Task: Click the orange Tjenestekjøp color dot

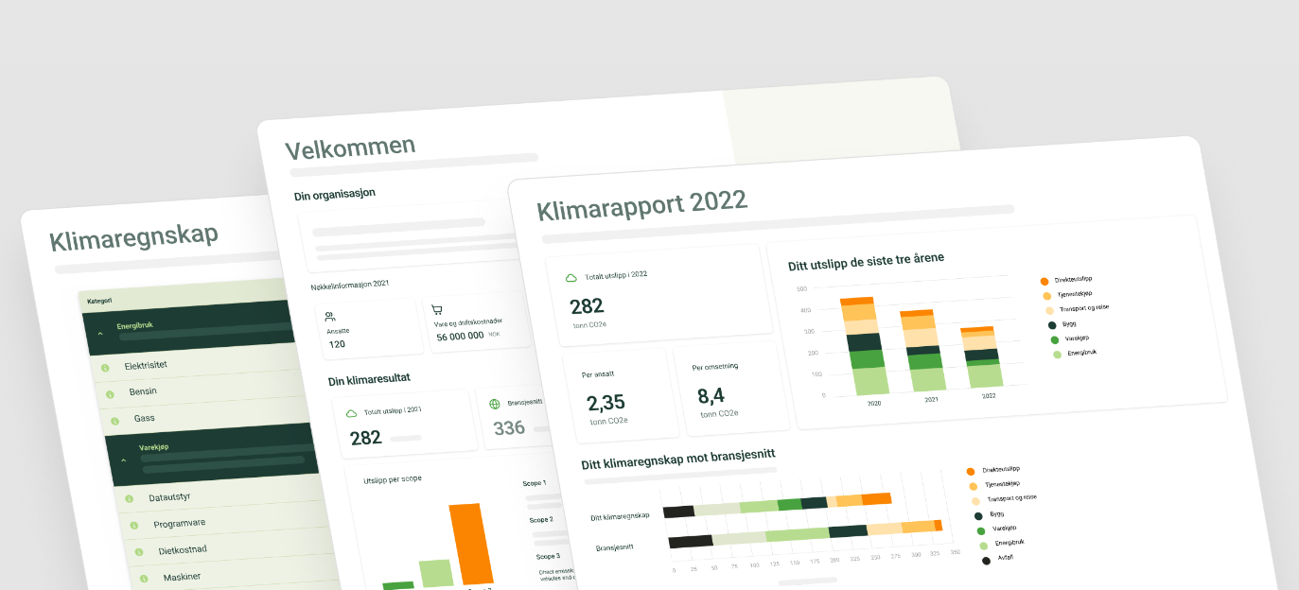Action: 1046,296
